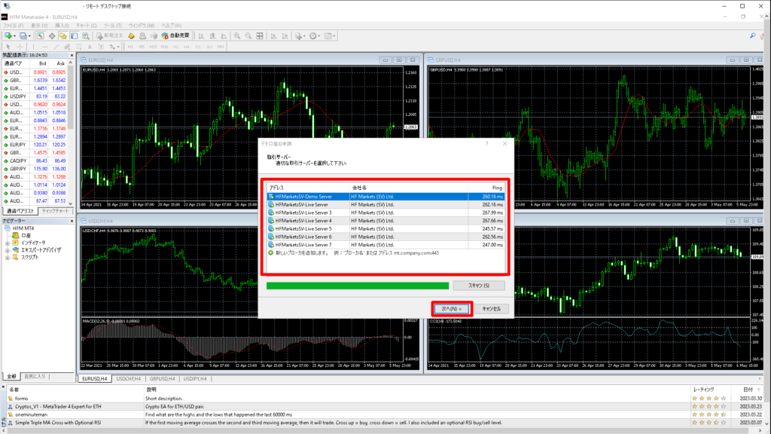The image size is (771, 434).
Task: Switch chart to line chart icon
Action: [224, 36]
